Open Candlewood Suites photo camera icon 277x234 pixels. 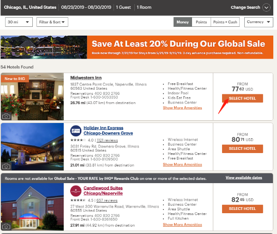click(x=6, y=227)
